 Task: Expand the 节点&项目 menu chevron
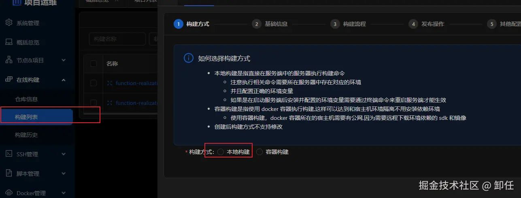tap(64, 60)
